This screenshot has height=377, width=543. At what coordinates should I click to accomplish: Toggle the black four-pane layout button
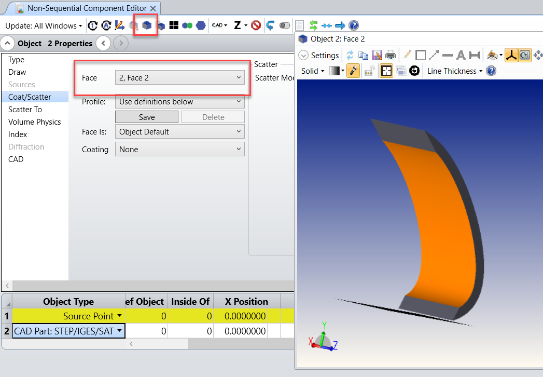[x=386, y=71]
